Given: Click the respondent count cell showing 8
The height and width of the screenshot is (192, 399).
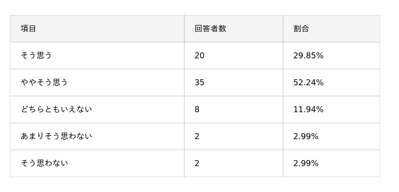Looking at the screenshot, I should 197,109.
